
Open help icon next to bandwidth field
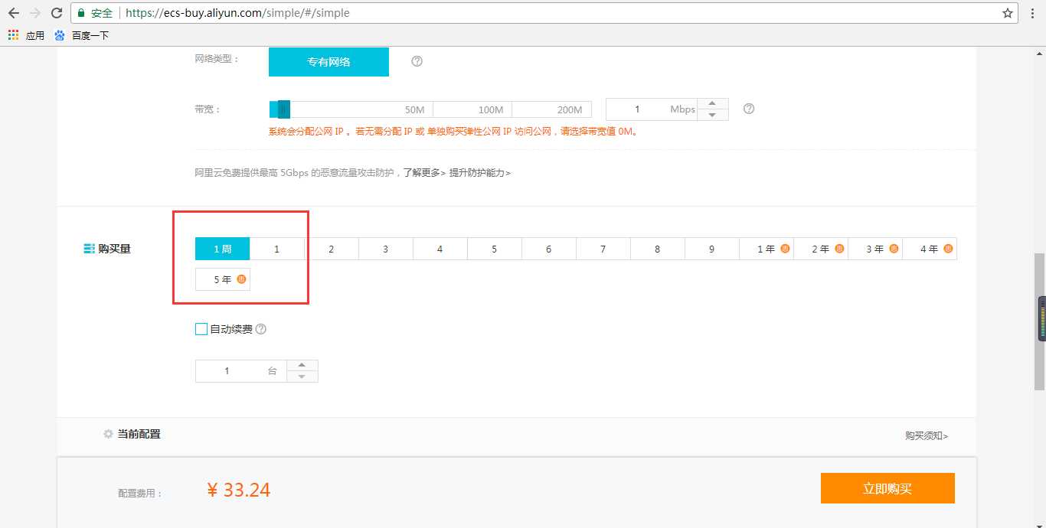749,109
